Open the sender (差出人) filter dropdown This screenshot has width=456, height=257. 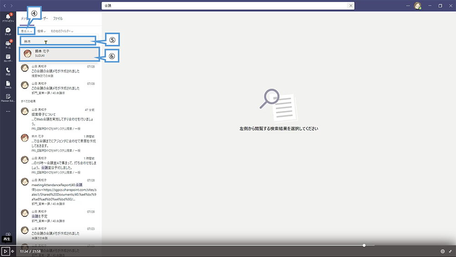click(26, 31)
